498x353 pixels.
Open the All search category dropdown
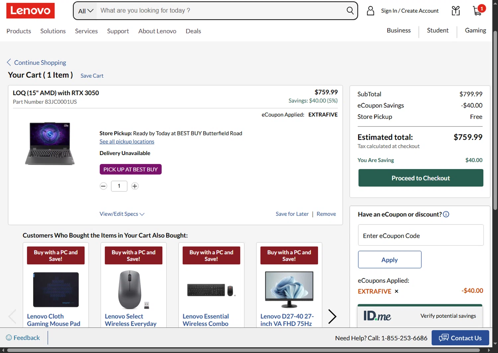[x=86, y=11]
